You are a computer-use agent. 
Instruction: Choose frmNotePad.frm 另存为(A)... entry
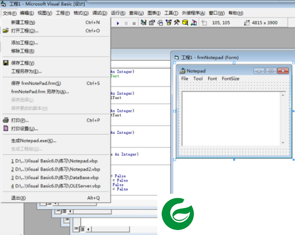[56, 91]
